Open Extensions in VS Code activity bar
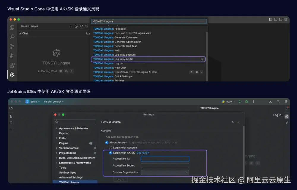The height and width of the screenshot is (190, 297). click(12, 65)
